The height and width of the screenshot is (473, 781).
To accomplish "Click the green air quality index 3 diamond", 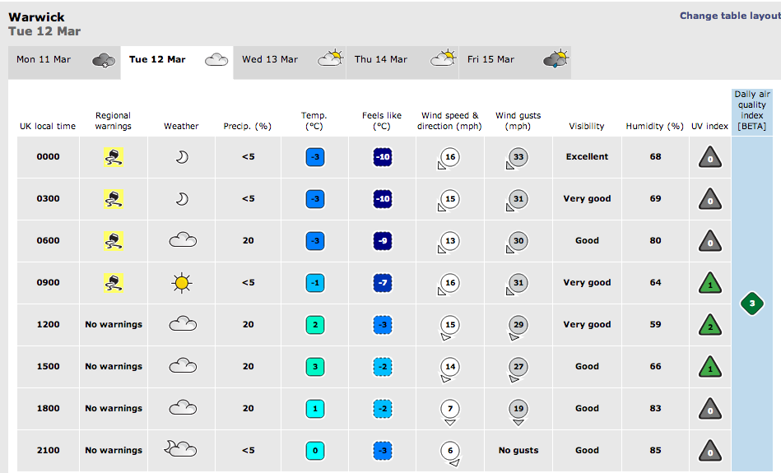I will click(x=752, y=304).
